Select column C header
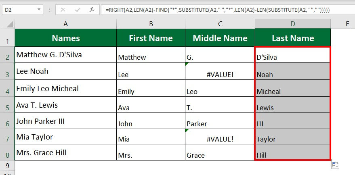The image size is (355, 175). [x=220, y=24]
